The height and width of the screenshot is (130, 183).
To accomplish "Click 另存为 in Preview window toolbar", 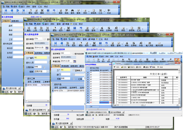I will [131, 67].
